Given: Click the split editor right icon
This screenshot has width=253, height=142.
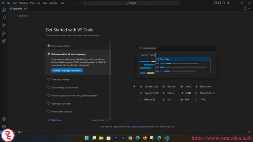Looking at the screenshot, I should point(245,9).
